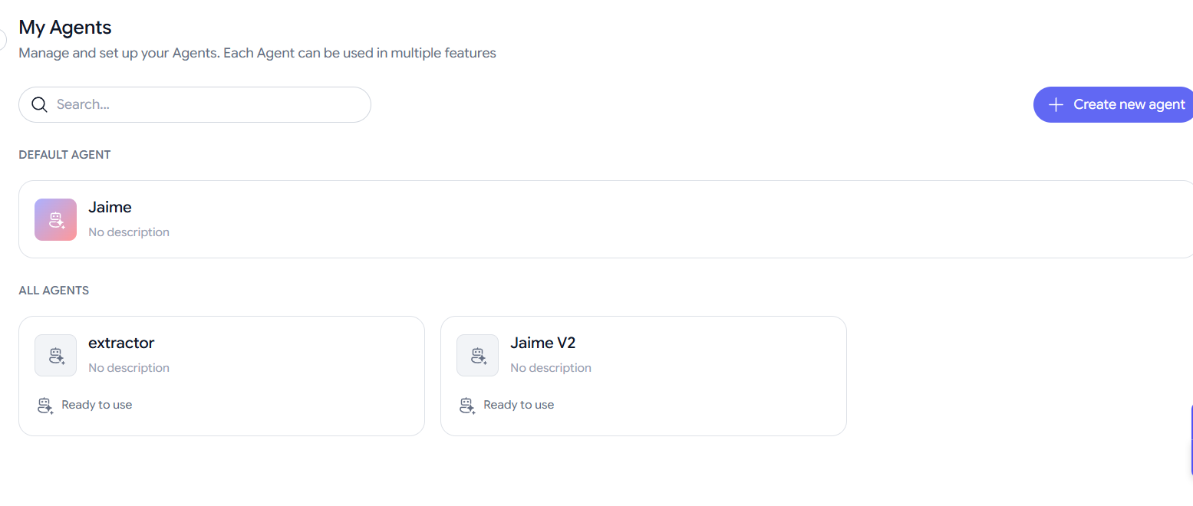Select the Jaime agent name
Screen dimensions: 1193x506
(x=110, y=207)
